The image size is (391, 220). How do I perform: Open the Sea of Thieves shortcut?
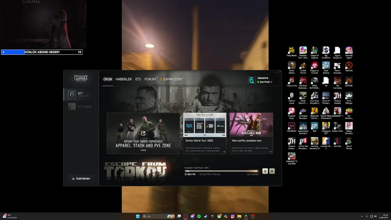click(x=349, y=143)
